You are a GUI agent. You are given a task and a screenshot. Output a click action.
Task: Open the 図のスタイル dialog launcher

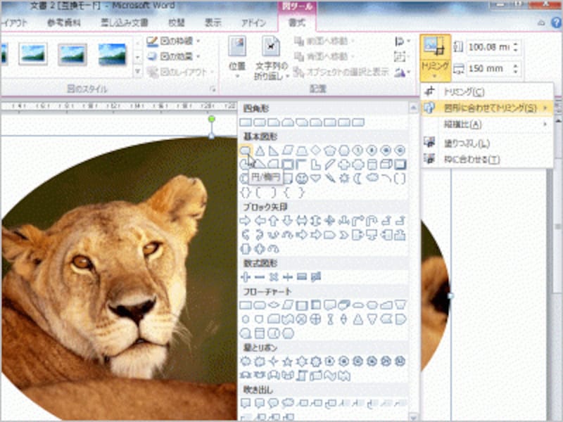213,89
